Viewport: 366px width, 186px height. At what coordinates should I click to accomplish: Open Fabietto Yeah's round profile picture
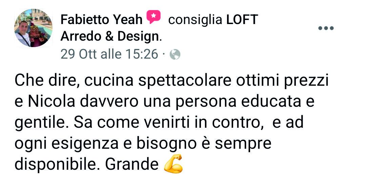pyautogui.click(x=33, y=28)
